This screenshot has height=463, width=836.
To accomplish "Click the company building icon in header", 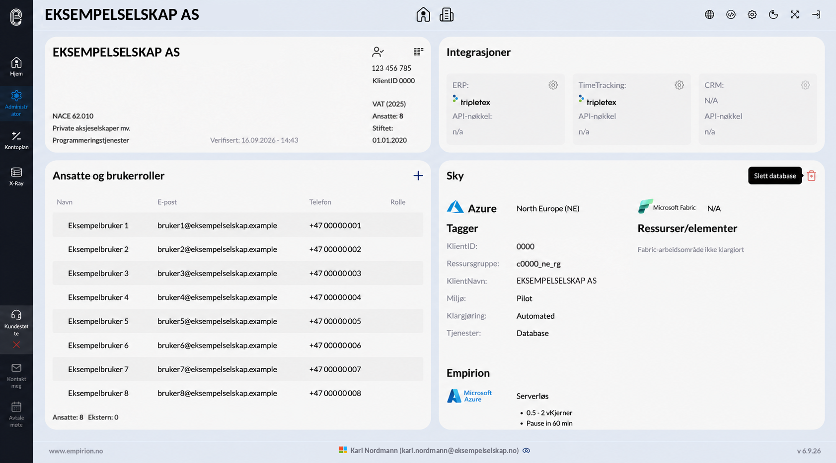I will 447,14.
